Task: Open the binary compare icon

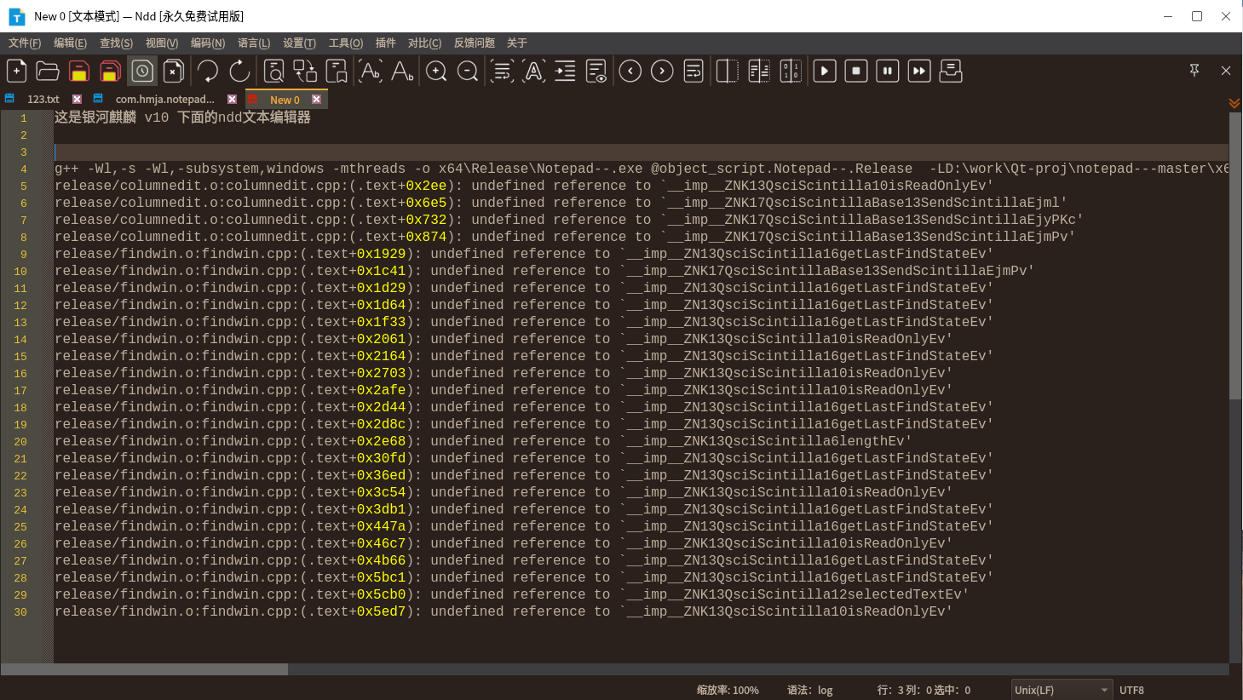Action: tap(791, 72)
